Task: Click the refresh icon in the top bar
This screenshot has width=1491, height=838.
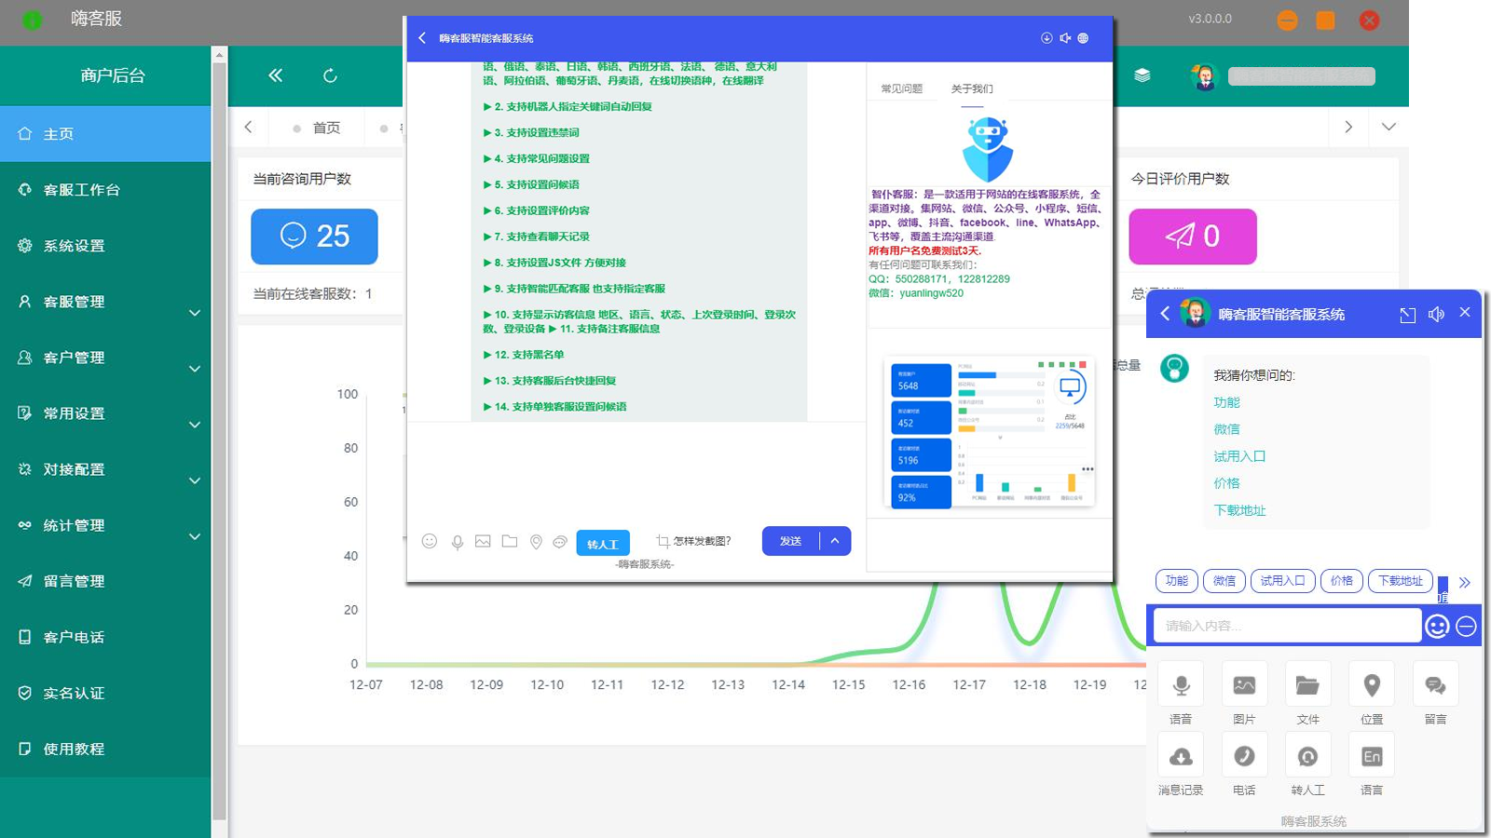Action: point(330,75)
